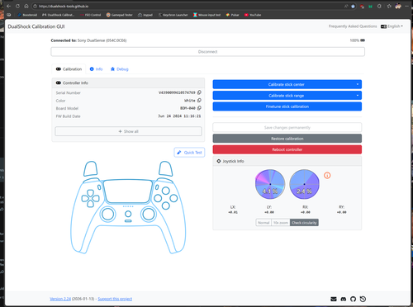
Task: Open the GitHub icon in footer
Action: point(353,299)
